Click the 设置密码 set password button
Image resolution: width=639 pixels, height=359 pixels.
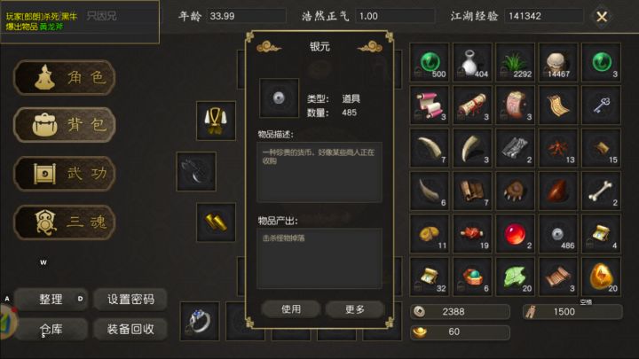coord(130,300)
